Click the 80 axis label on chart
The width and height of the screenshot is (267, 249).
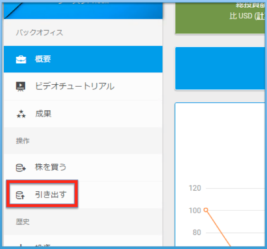click(197, 232)
